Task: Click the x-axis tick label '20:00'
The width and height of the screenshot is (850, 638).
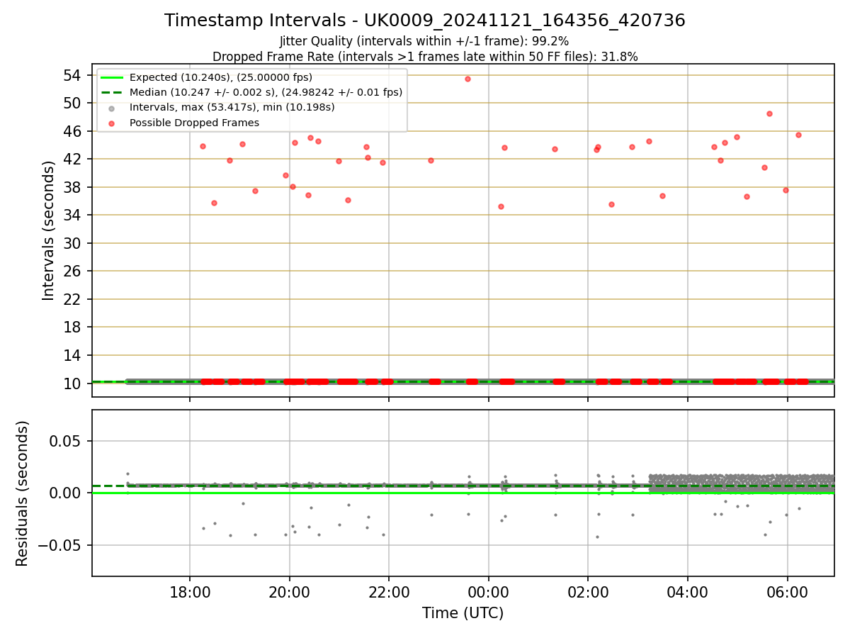Action: 290,593
